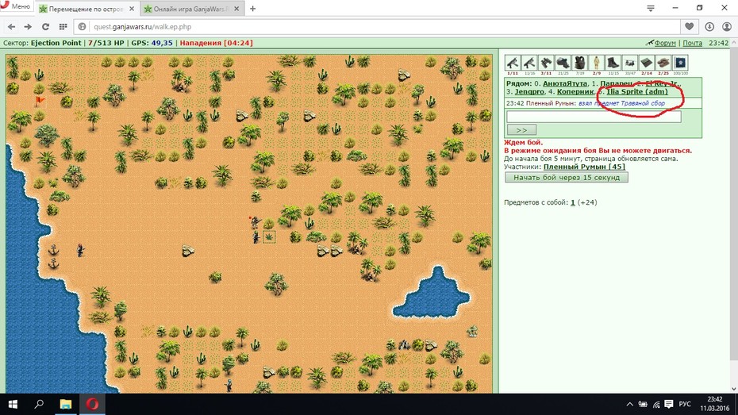Image resolution: width=738 pixels, height=415 pixels.
Task: Select the body armor vest icon
Action: (x=580, y=63)
